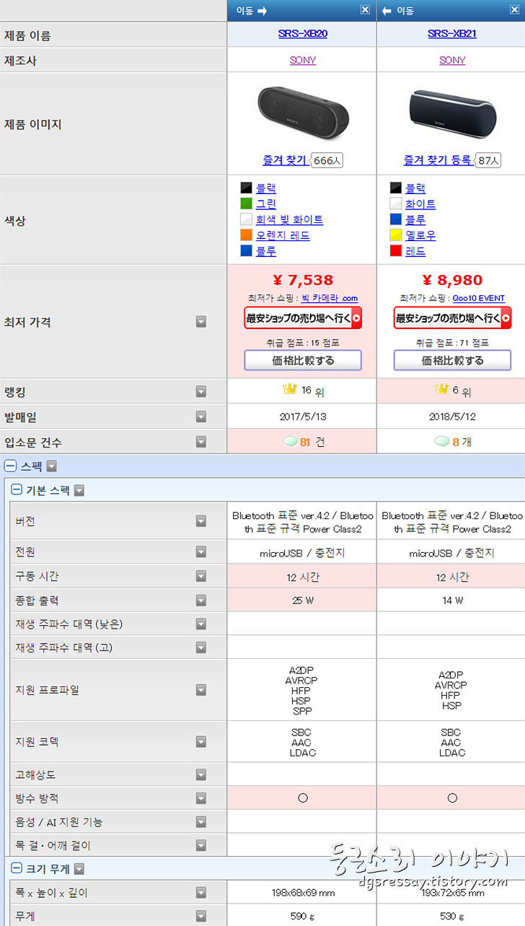
Task: Select yellow color swatch for SRS-XB21
Action: point(395,235)
